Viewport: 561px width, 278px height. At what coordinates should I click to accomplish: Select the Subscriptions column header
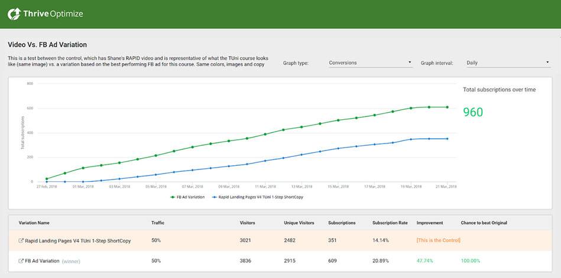click(342, 223)
